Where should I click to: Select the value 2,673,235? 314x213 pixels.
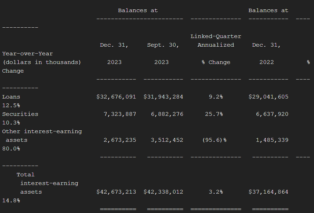click(x=120, y=140)
